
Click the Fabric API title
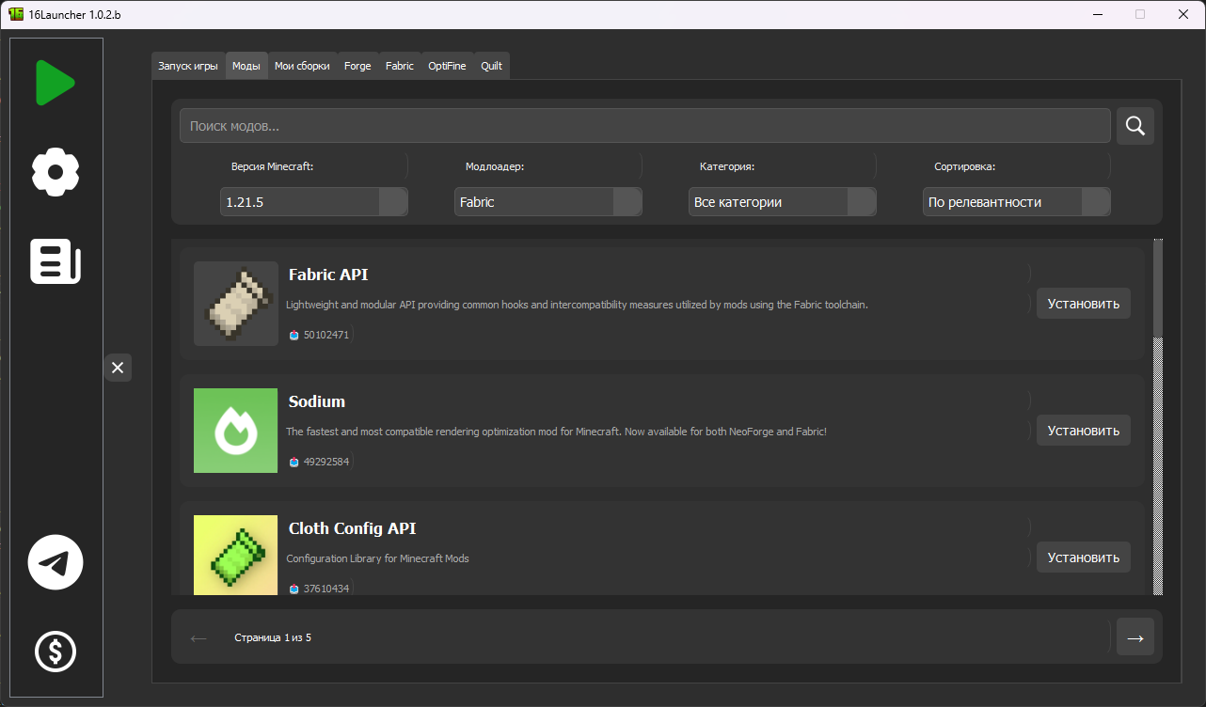(x=328, y=275)
